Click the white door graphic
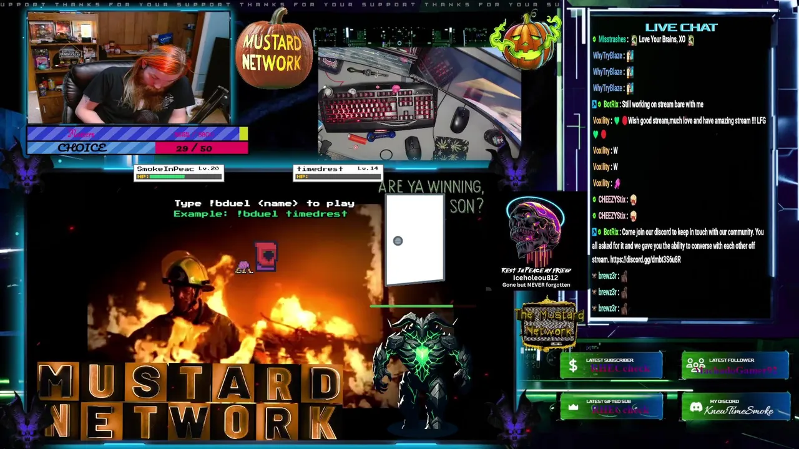This screenshot has width=799, height=449. coord(414,240)
